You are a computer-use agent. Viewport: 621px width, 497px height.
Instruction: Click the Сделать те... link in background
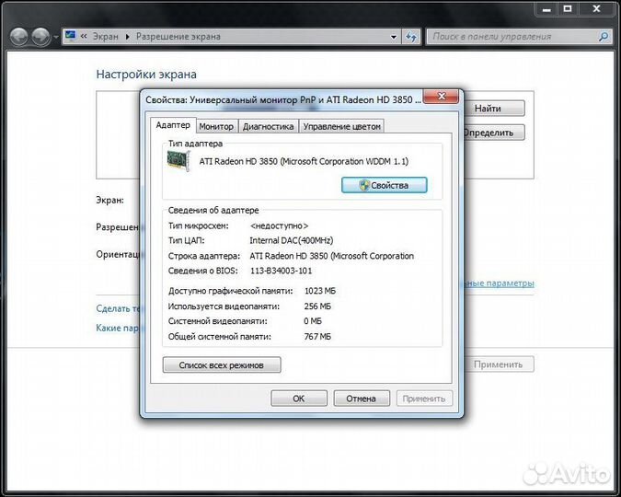(118, 308)
